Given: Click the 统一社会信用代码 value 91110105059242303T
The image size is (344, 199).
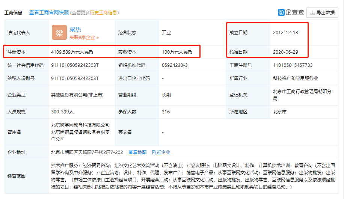Looking at the screenshot, I should coord(75,65).
